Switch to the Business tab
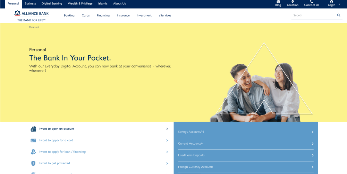This screenshot has height=174, width=347. 30,4
